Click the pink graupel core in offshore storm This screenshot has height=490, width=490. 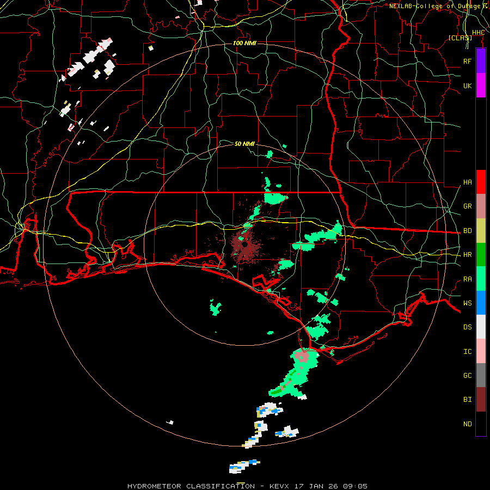(302, 356)
